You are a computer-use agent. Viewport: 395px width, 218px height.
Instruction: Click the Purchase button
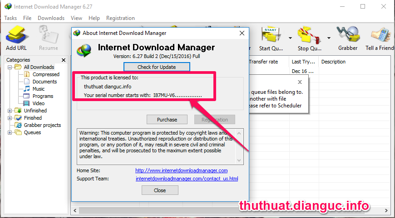tap(167, 120)
